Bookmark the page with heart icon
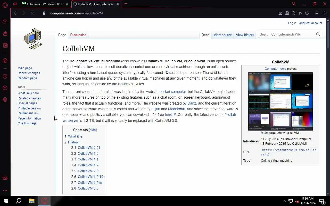 307,13
